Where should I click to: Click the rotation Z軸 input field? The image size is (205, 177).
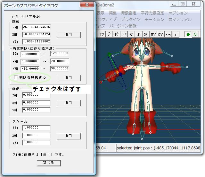[x=36, y=27]
